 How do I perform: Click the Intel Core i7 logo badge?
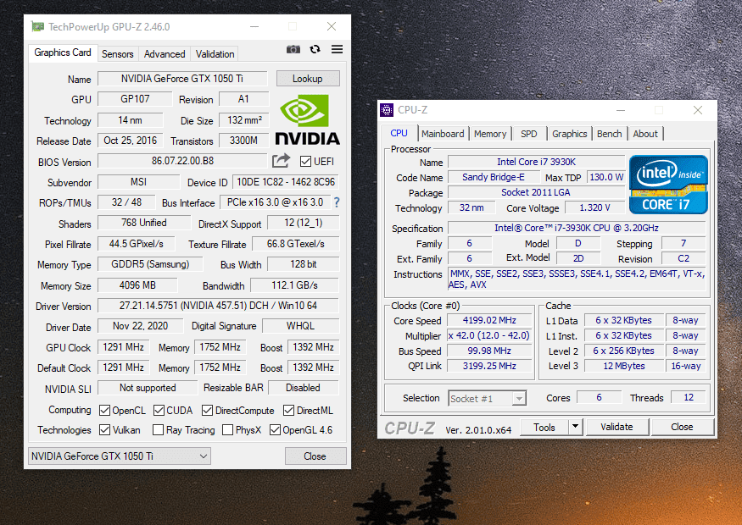click(668, 185)
